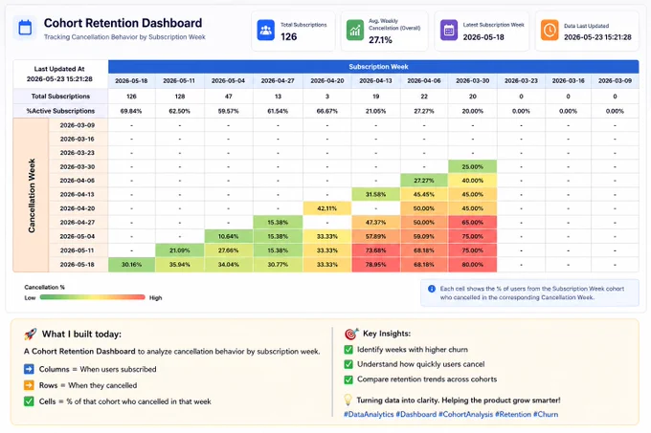Image resolution: width=651 pixels, height=433 pixels.
Task: Click the orange arrow icon beside Rows
Action: 29,385
